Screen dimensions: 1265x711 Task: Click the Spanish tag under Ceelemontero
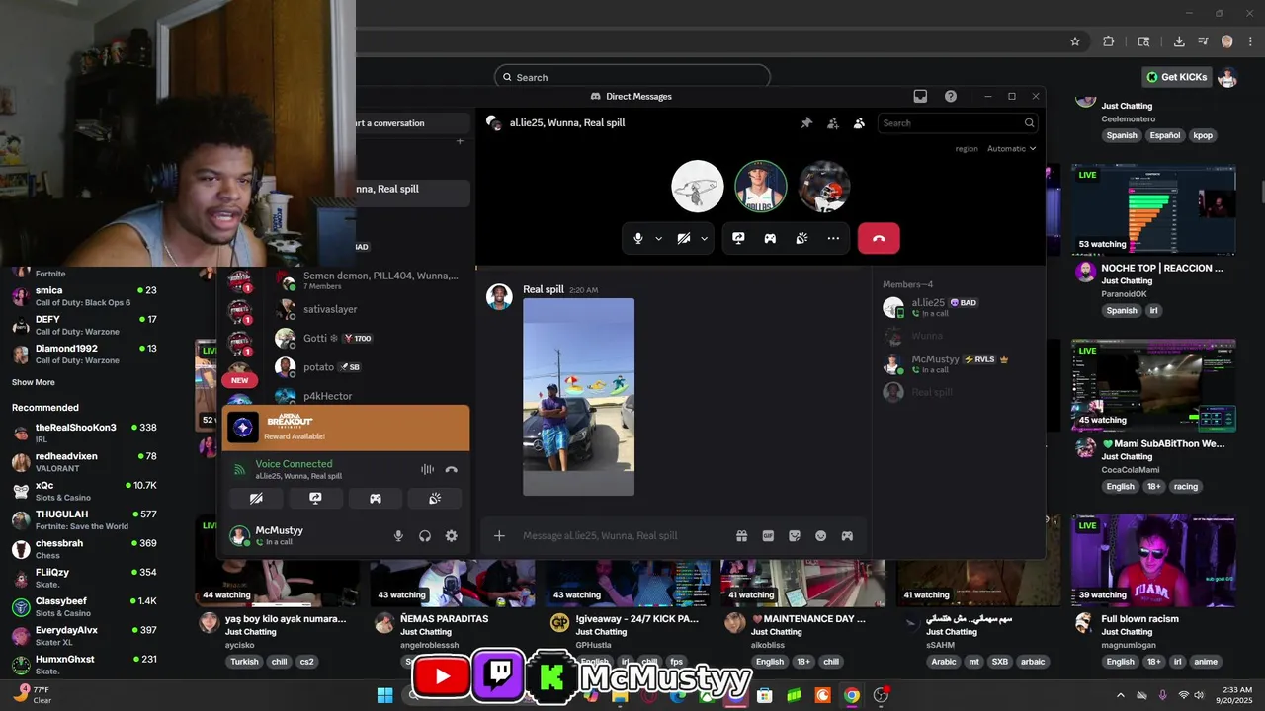tap(1122, 136)
